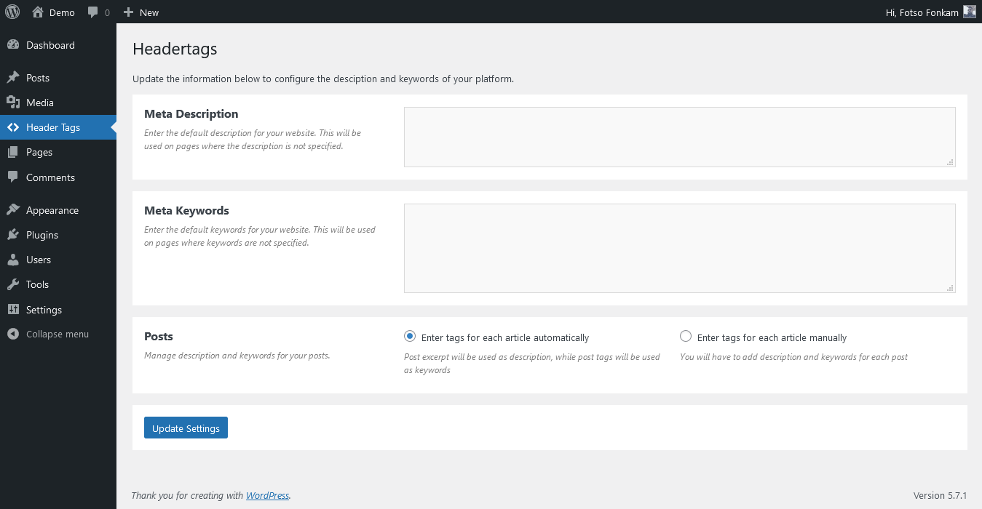Select automatic article tags radio option

coord(410,337)
